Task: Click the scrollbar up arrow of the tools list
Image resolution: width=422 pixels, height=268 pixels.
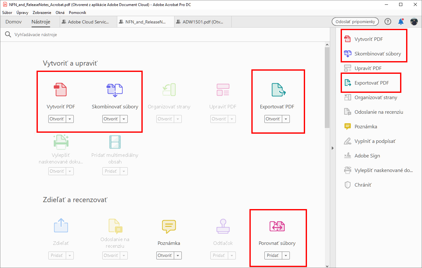Action: click(x=327, y=45)
